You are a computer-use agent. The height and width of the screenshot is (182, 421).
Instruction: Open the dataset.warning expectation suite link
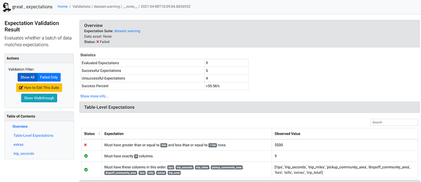coord(127,31)
